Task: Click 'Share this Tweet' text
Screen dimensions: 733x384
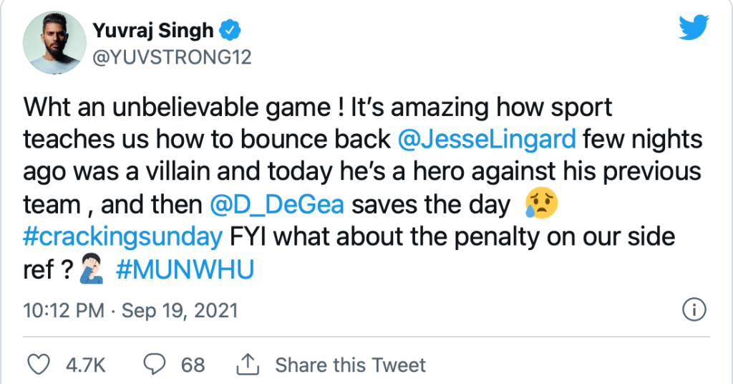Action: [x=350, y=365]
